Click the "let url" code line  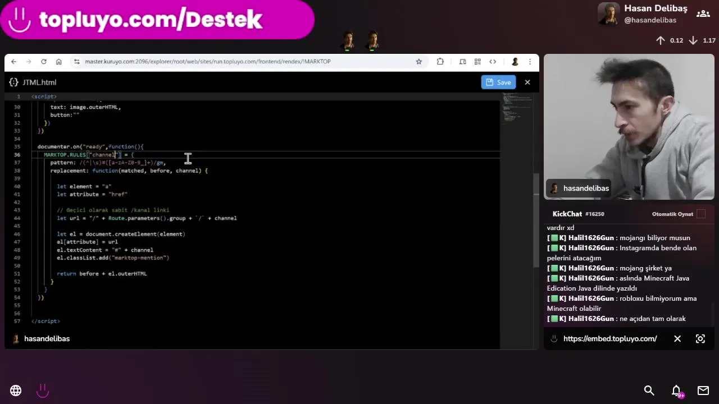pos(147,218)
